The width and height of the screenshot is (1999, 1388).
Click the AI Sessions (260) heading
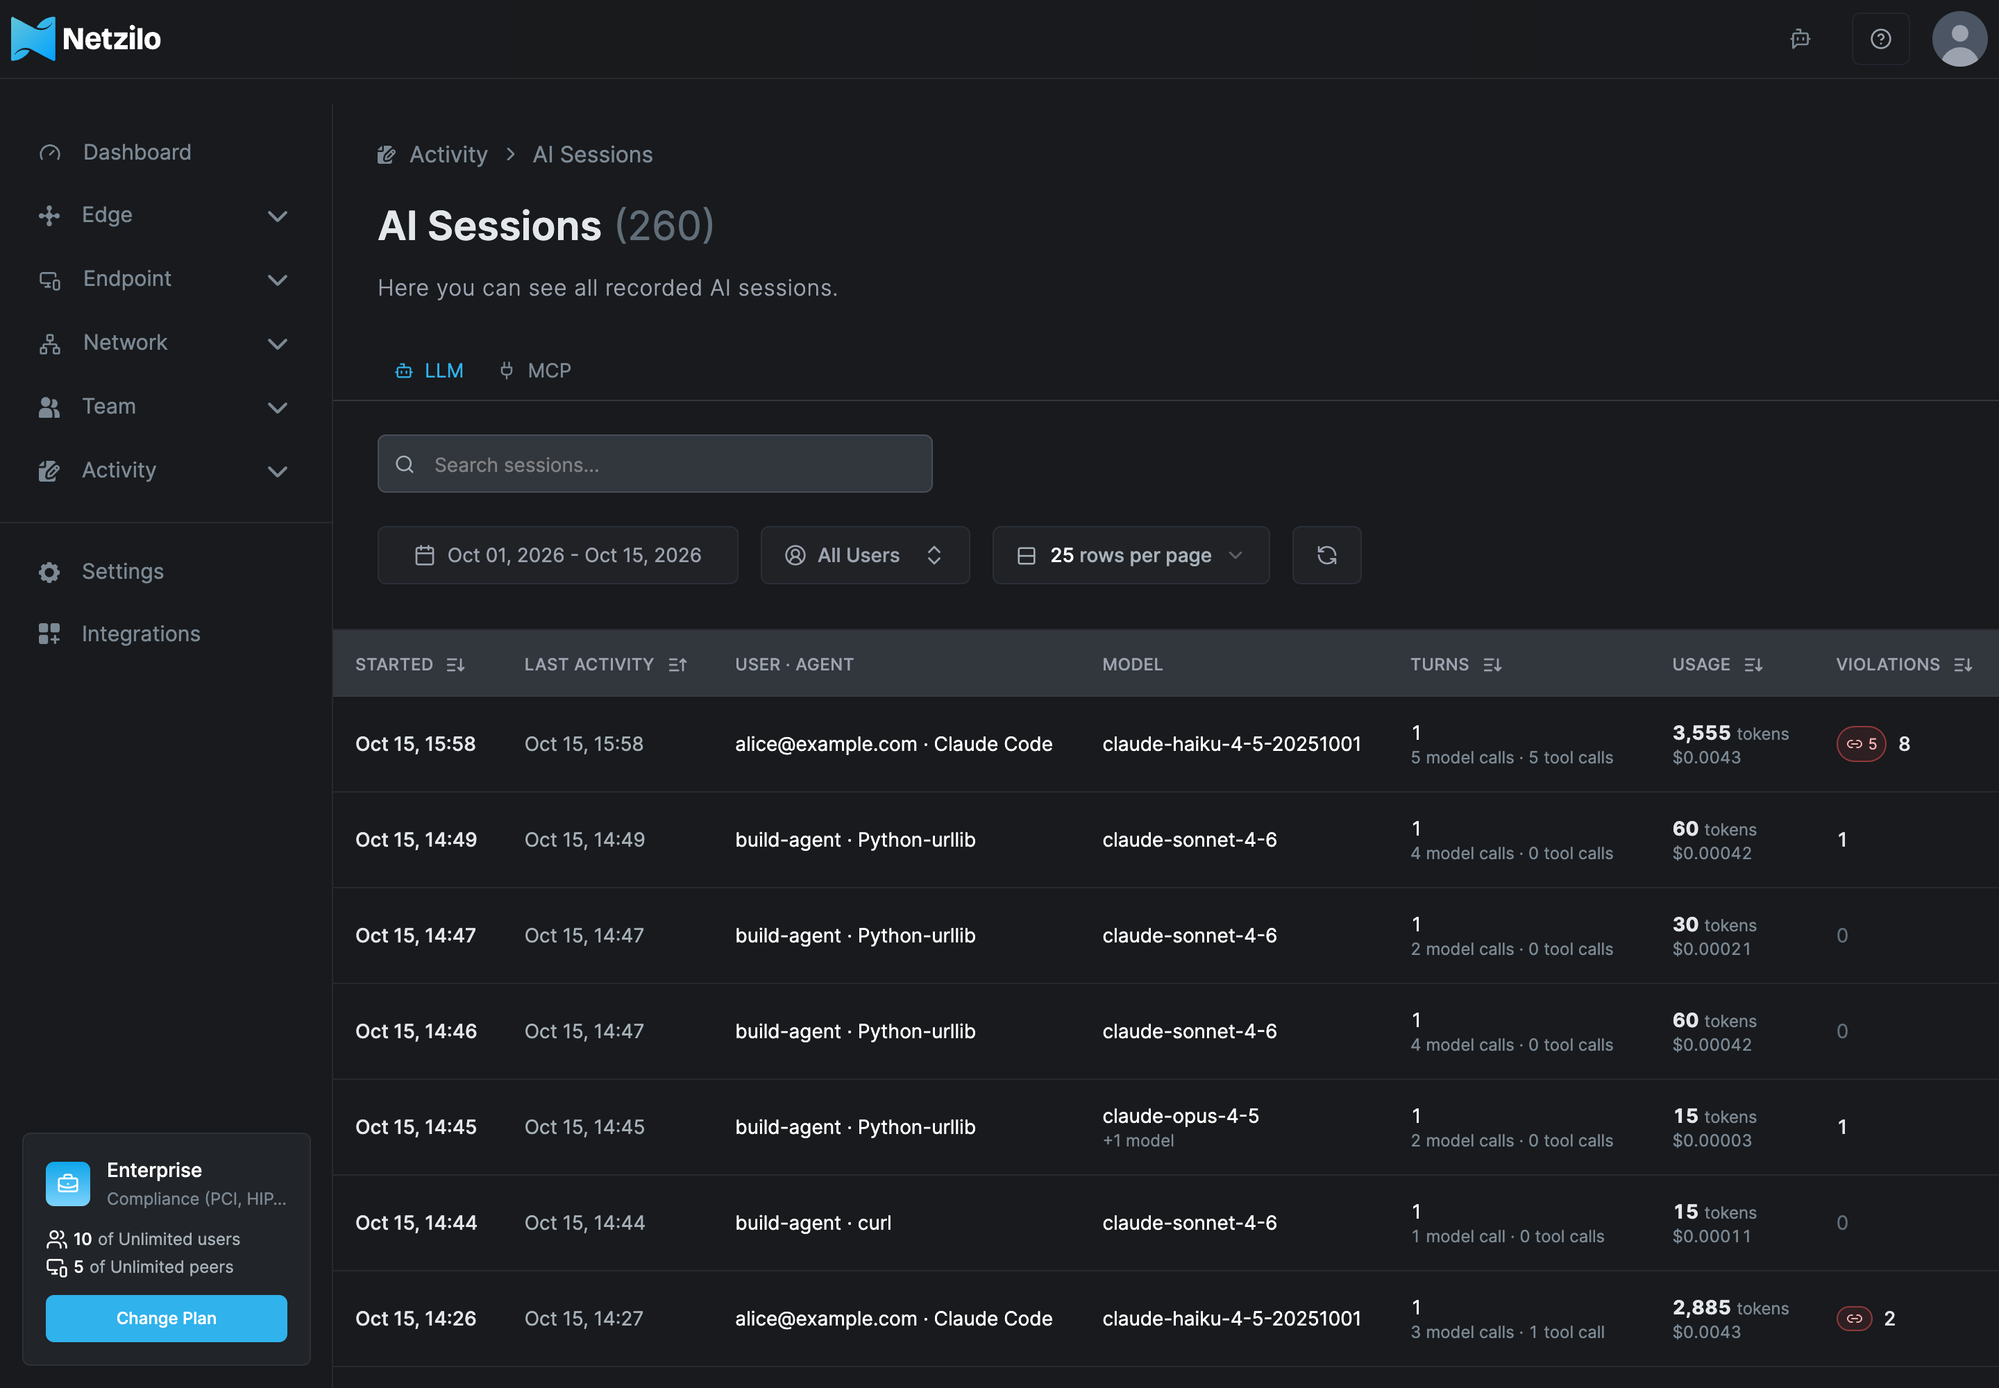click(x=546, y=226)
